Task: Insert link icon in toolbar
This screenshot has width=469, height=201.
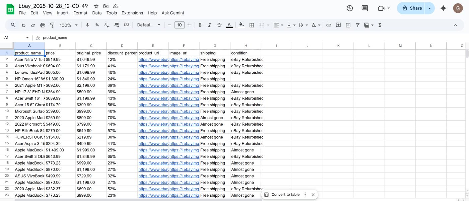Action: click(x=329, y=25)
